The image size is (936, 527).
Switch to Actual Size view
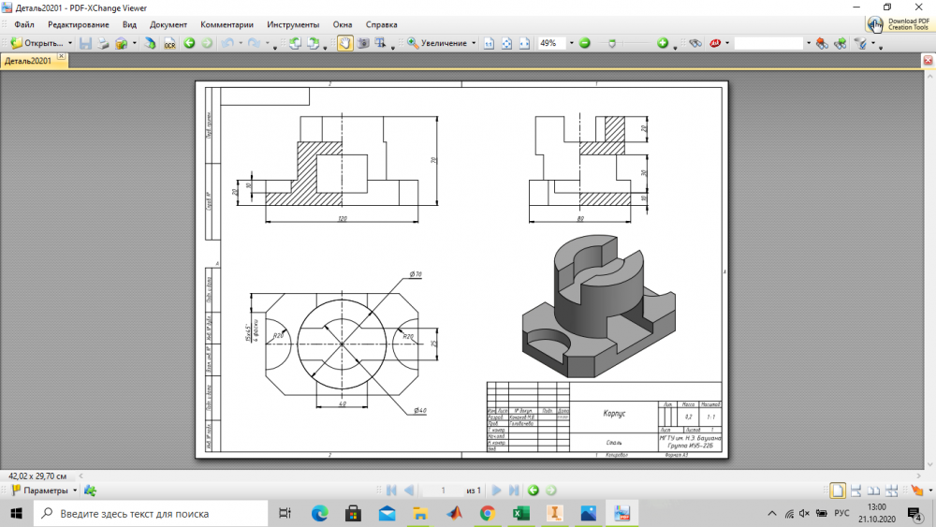coord(489,43)
